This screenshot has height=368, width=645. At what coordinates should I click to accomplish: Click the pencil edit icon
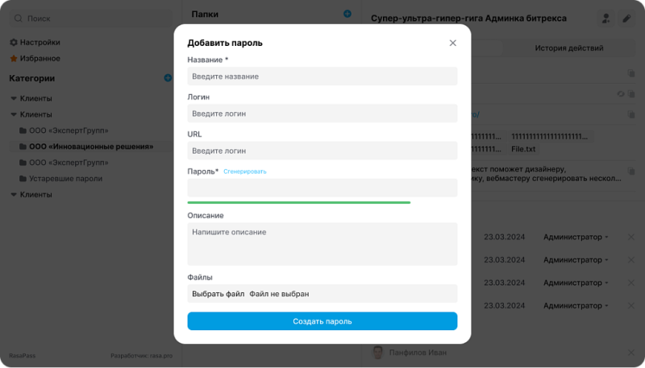tap(626, 19)
